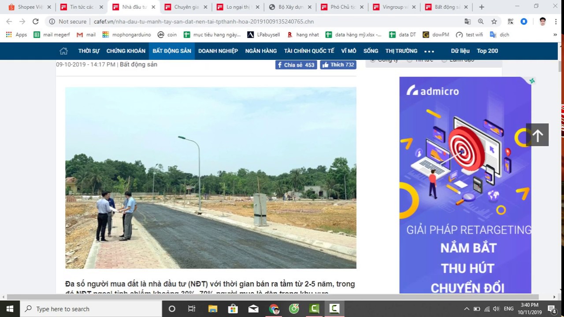Open the Gmail mail bookmark

pyautogui.click(x=86, y=35)
